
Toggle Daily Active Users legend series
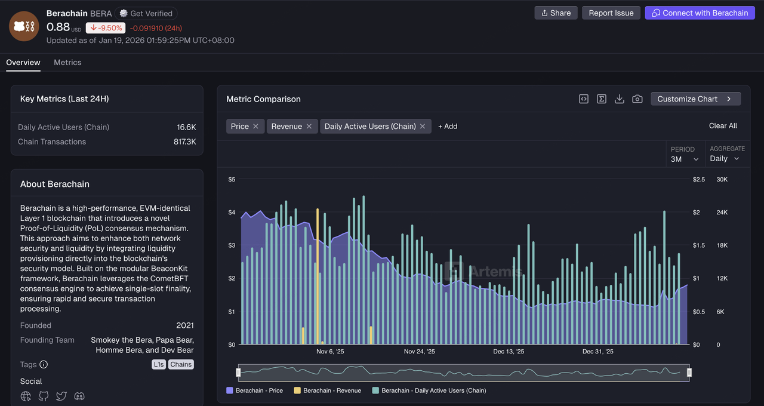(x=429, y=390)
